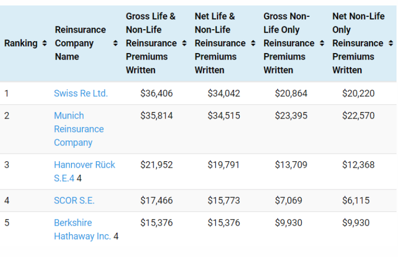Sort by Net Life & Non-Life premiums

254,44
